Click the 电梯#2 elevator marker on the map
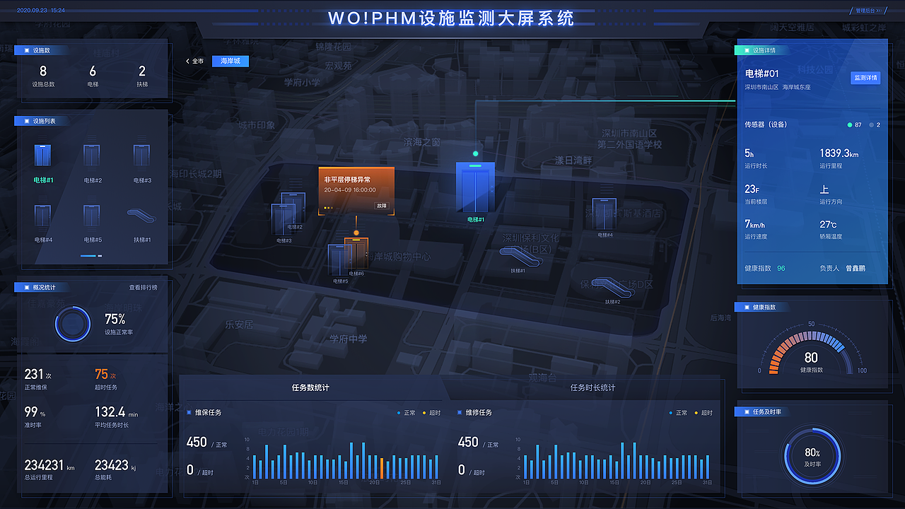 click(293, 210)
